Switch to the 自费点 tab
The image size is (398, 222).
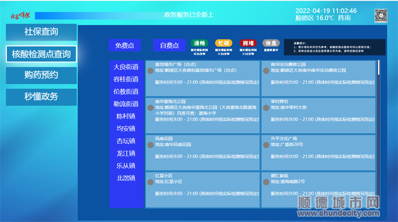(169, 45)
